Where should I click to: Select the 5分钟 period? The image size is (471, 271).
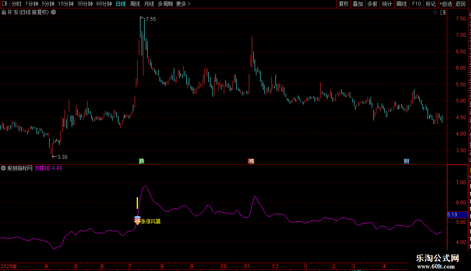click(x=48, y=4)
